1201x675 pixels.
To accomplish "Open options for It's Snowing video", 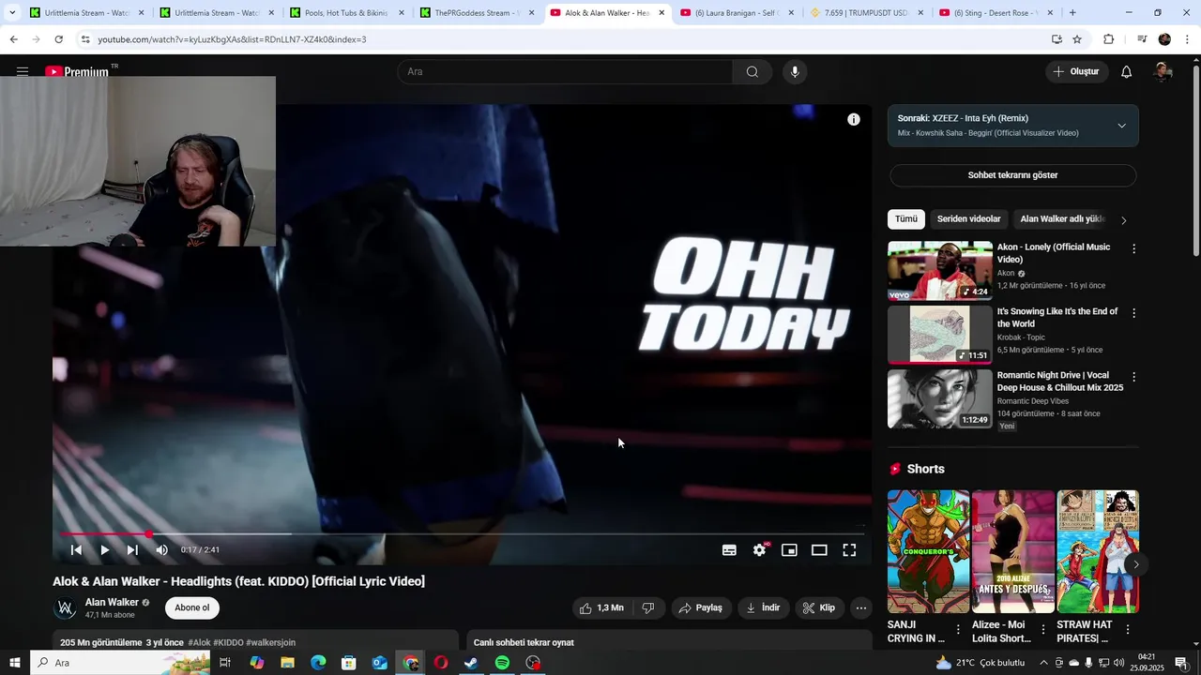I will coord(1133,313).
